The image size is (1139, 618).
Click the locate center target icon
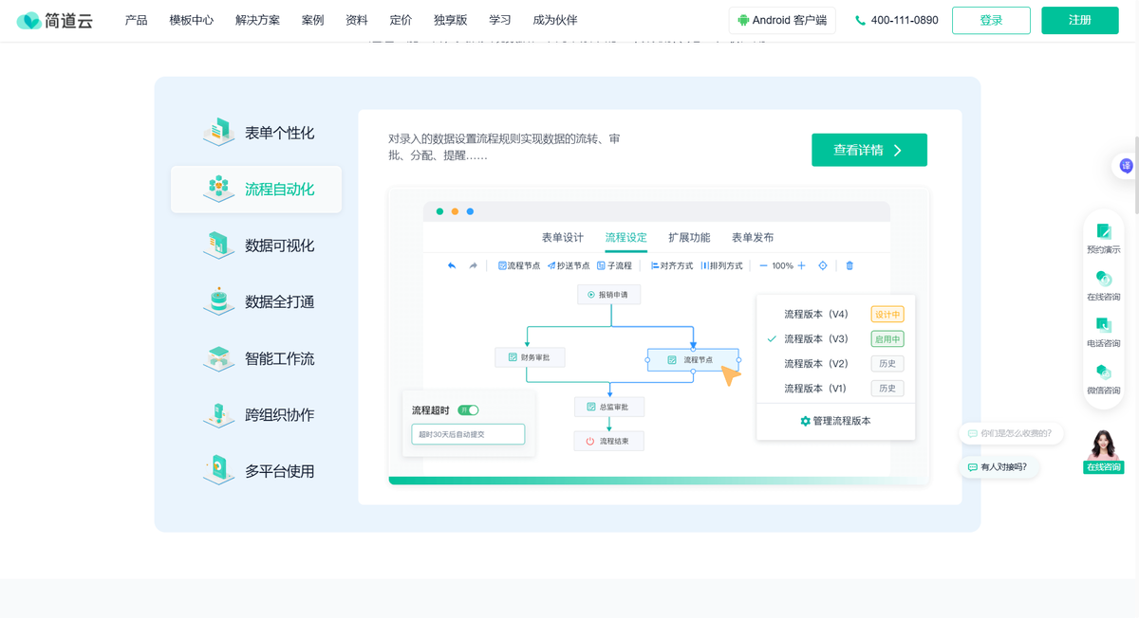coord(823,265)
